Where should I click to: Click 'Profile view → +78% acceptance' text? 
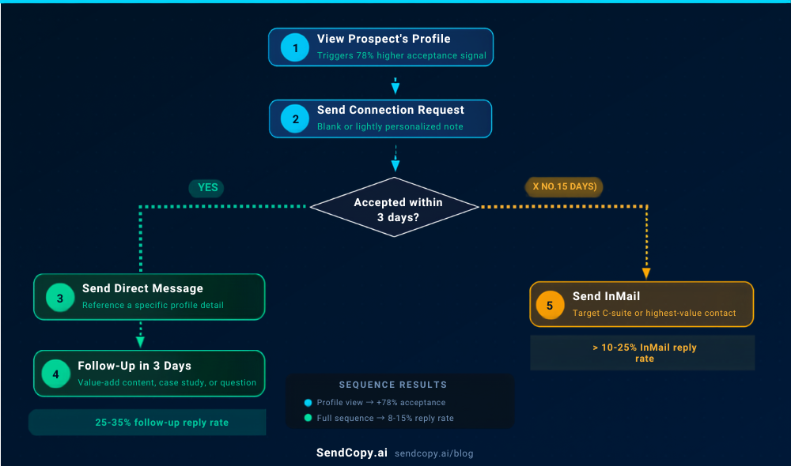381,403
